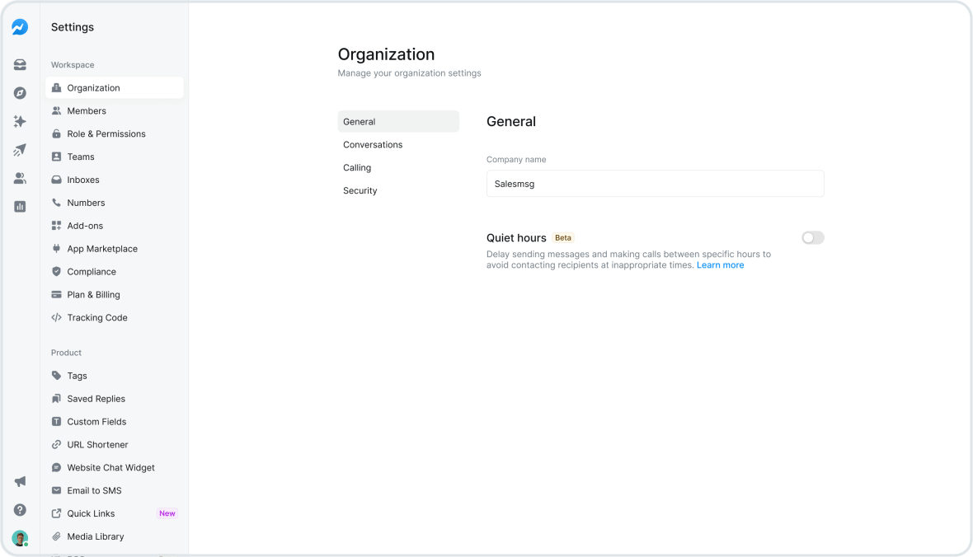Select the Contacts icon in the sidebar rail
The image size is (973, 557).
[x=20, y=178]
